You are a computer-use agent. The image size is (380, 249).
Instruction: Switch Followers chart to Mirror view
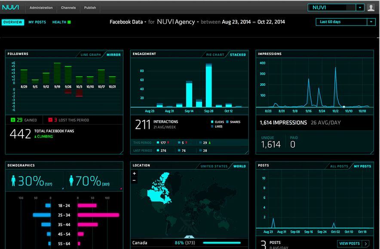pos(113,55)
